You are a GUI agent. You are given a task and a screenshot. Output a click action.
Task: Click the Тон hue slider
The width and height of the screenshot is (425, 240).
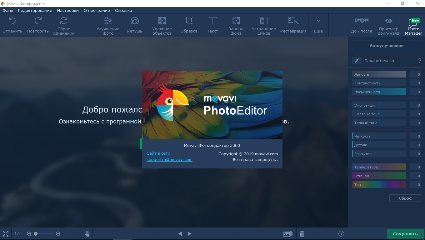click(379, 185)
